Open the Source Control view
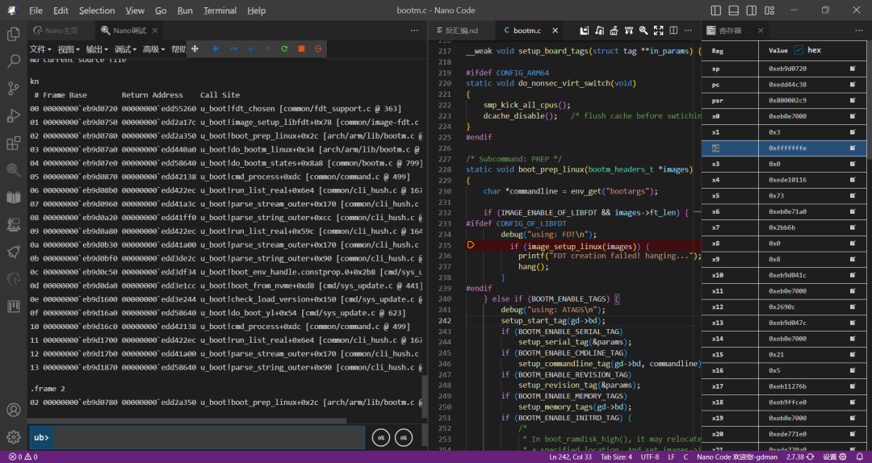The image size is (872, 463). [x=14, y=89]
